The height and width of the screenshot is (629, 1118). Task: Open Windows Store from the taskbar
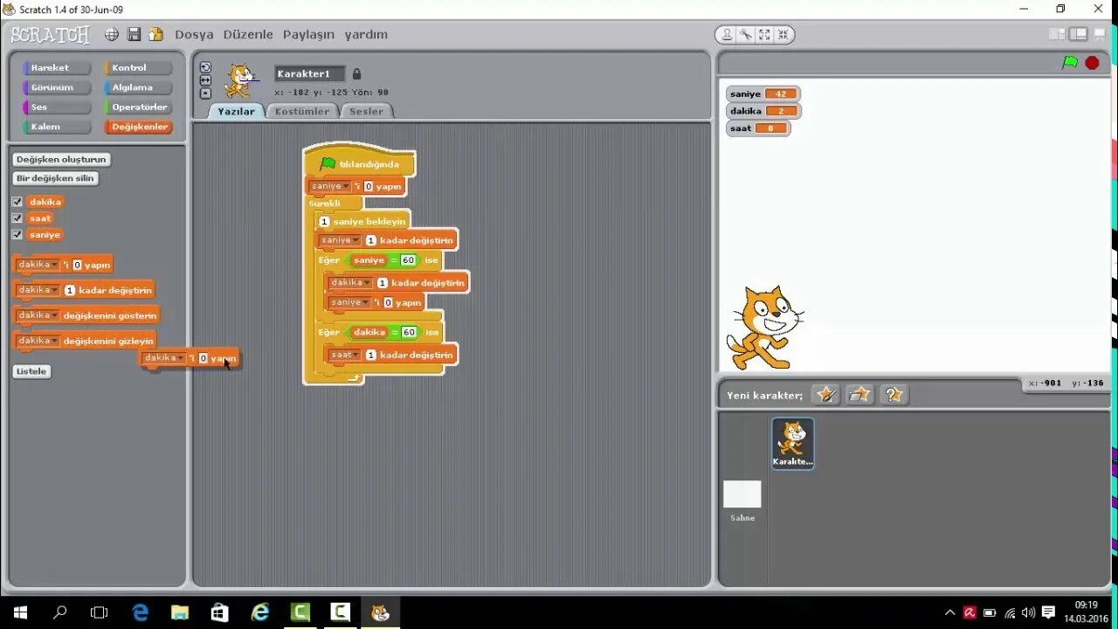tap(219, 612)
